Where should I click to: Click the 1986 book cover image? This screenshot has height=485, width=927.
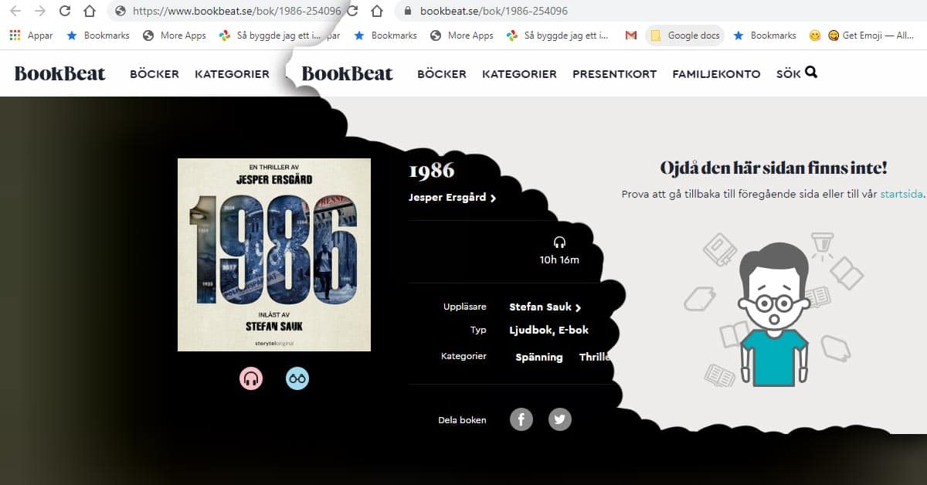pyautogui.click(x=274, y=255)
